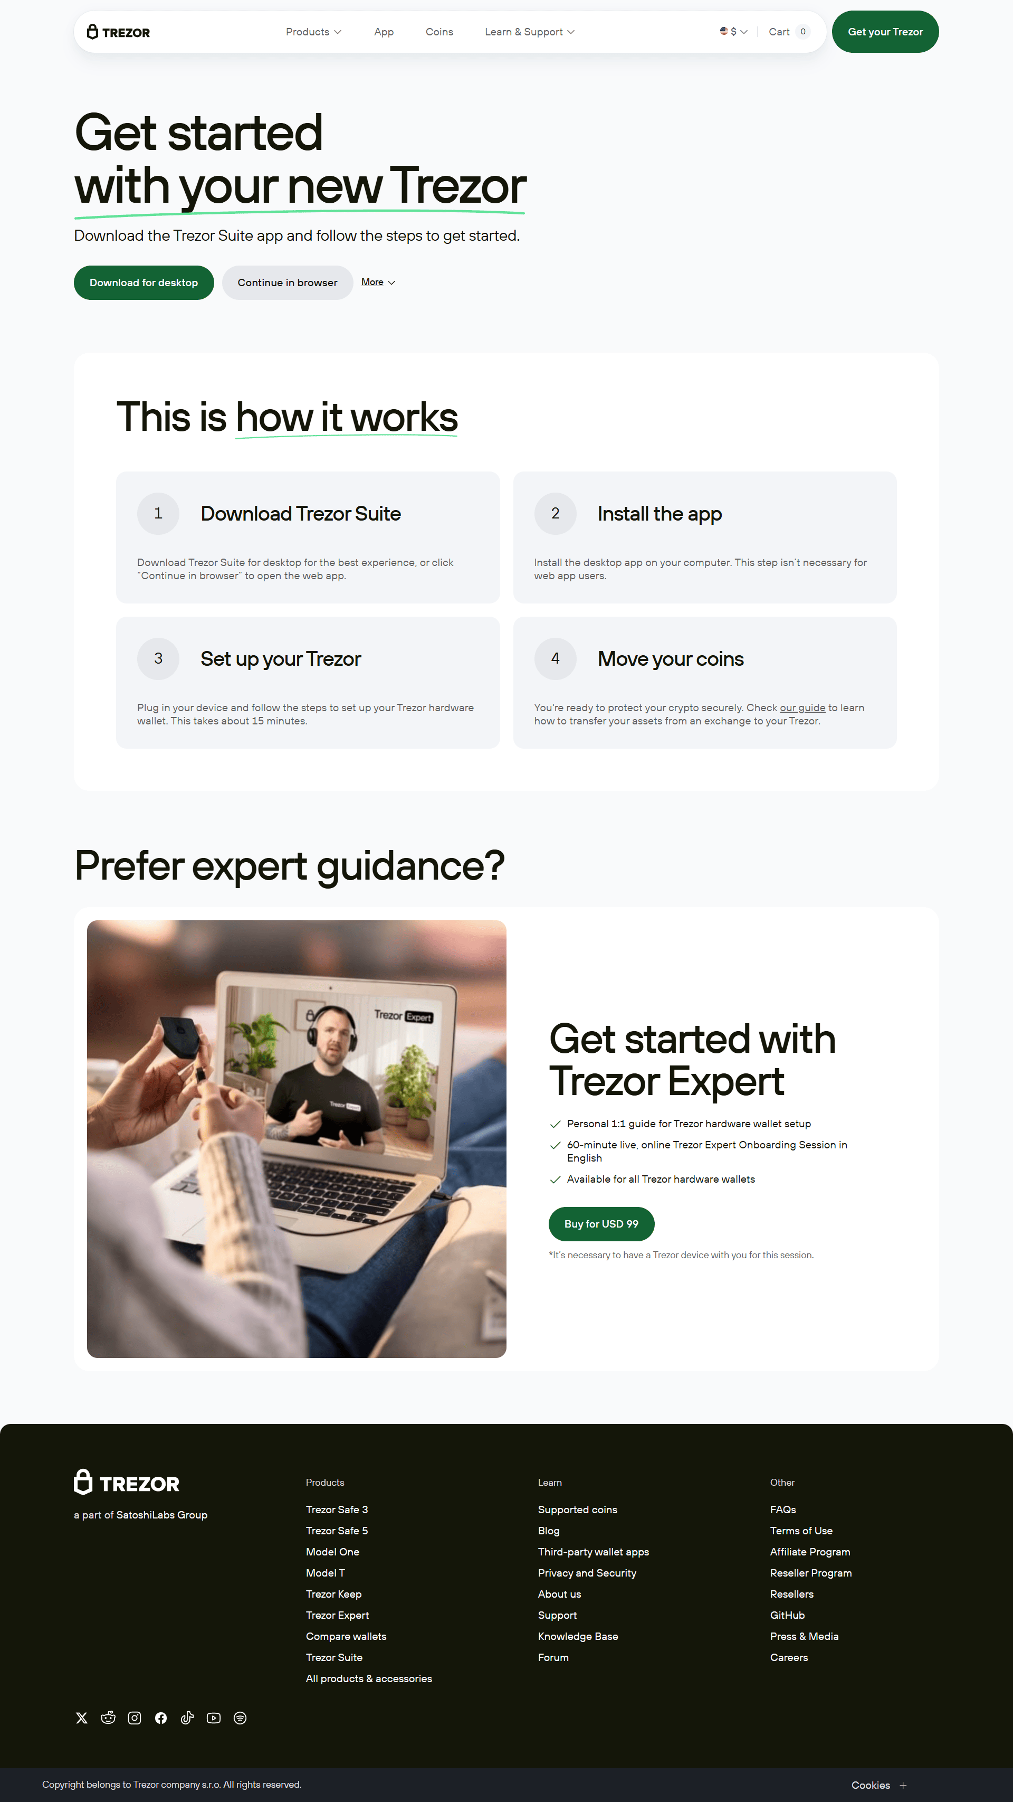The height and width of the screenshot is (1802, 1013).
Task: Click Buy for USD 99 button
Action: click(600, 1224)
